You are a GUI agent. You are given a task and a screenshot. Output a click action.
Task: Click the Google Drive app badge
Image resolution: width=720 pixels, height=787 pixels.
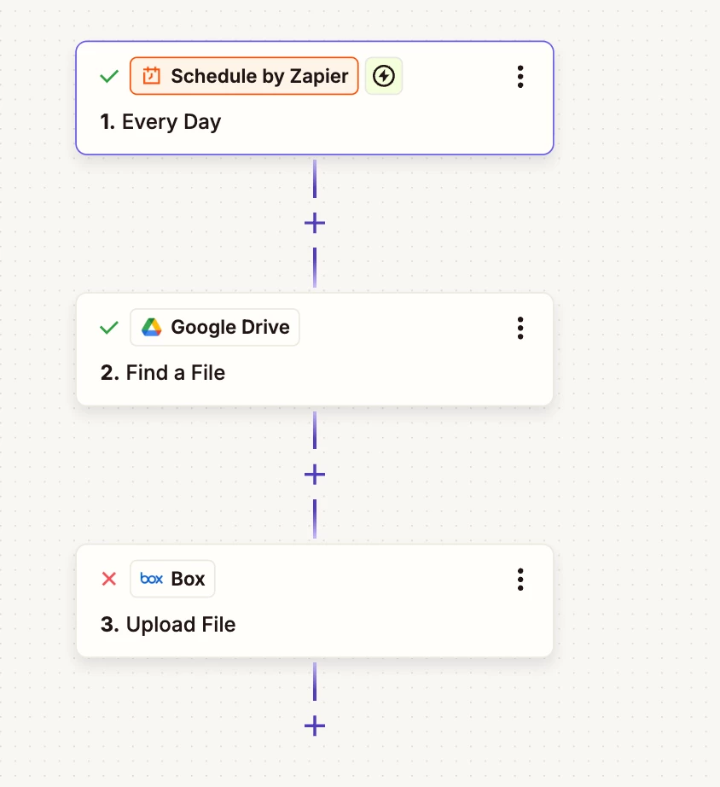coord(215,327)
